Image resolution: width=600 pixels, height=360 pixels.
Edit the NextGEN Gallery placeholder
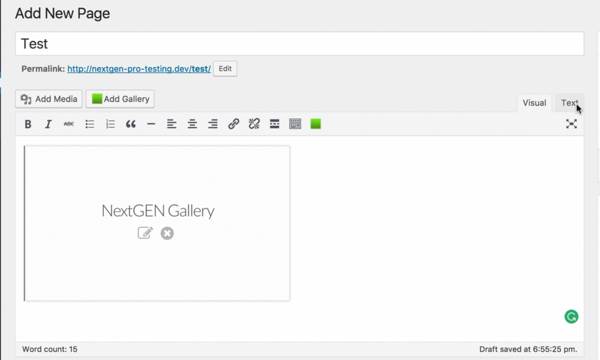(x=145, y=233)
